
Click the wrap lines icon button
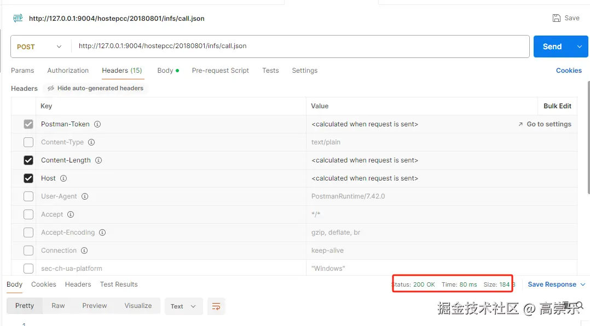coord(216,306)
